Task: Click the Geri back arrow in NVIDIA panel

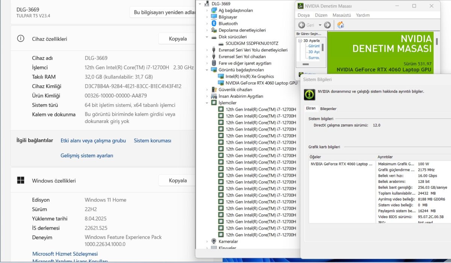Action: point(302,25)
